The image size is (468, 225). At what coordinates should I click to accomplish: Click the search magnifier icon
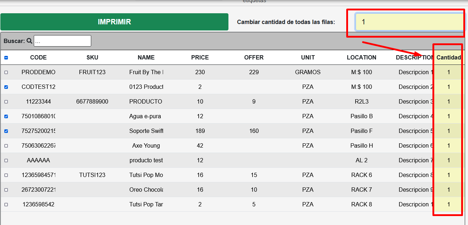point(29,41)
